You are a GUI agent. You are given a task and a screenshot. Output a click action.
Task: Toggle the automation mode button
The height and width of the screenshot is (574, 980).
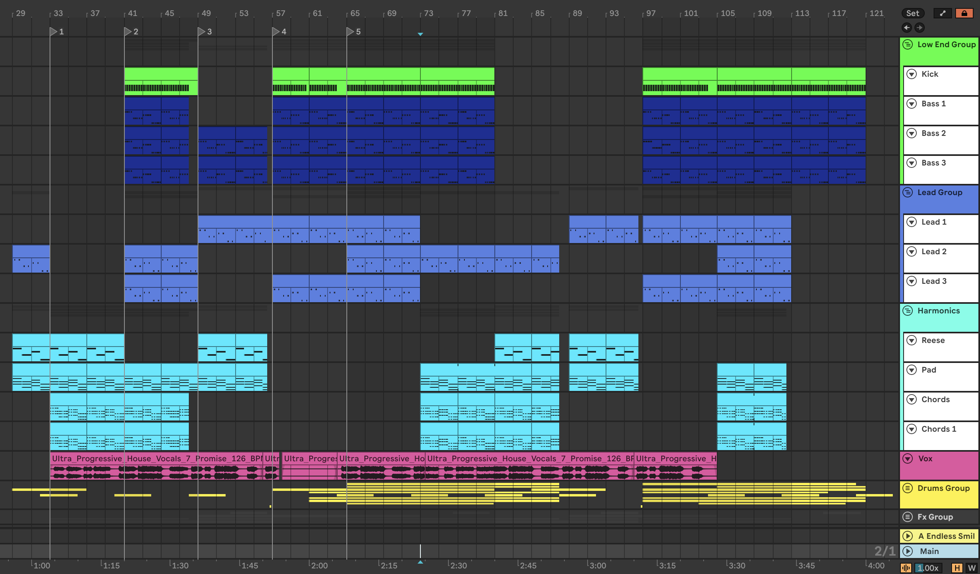942,13
